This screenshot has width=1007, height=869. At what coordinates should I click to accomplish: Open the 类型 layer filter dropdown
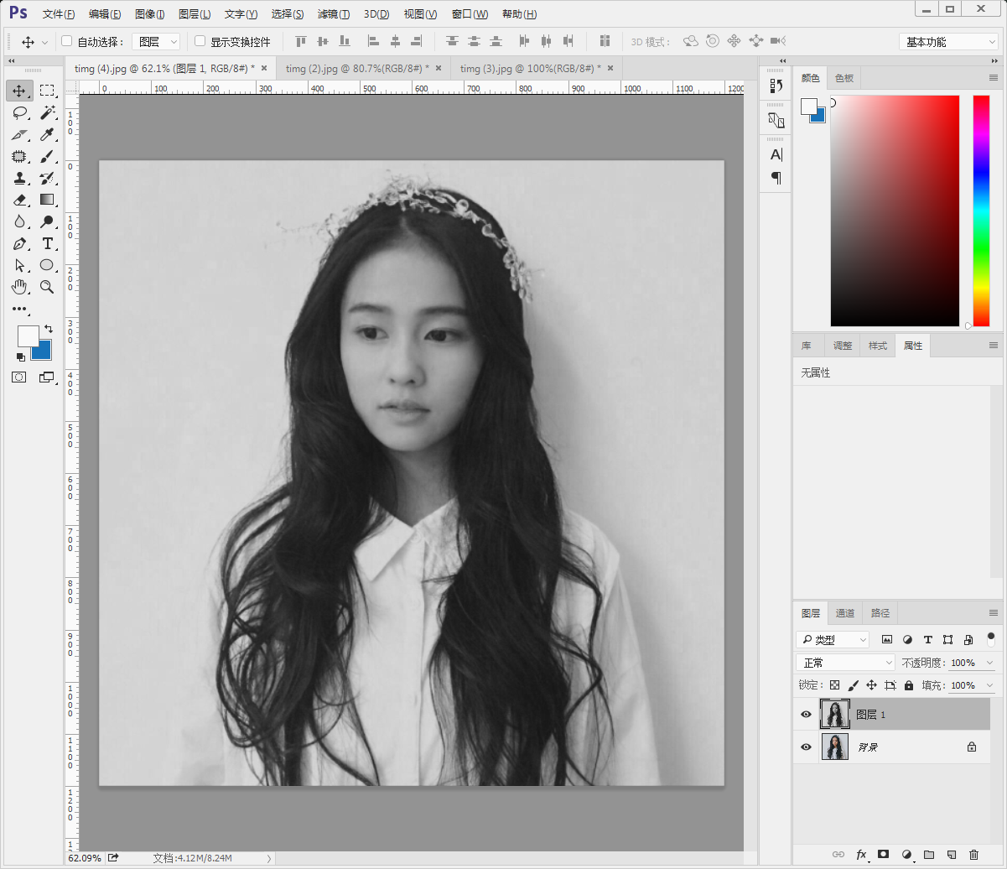[x=833, y=640]
